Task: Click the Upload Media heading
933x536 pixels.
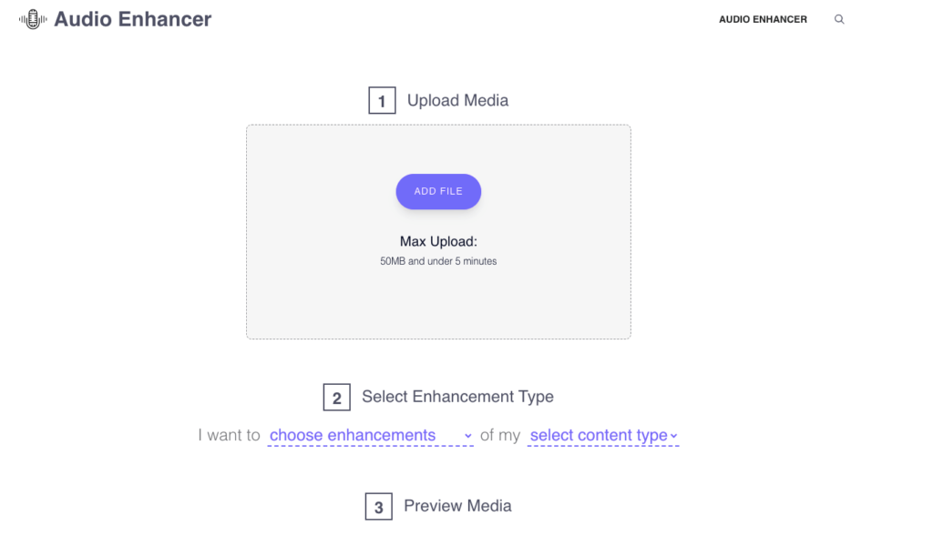Action: pyautogui.click(x=456, y=100)
